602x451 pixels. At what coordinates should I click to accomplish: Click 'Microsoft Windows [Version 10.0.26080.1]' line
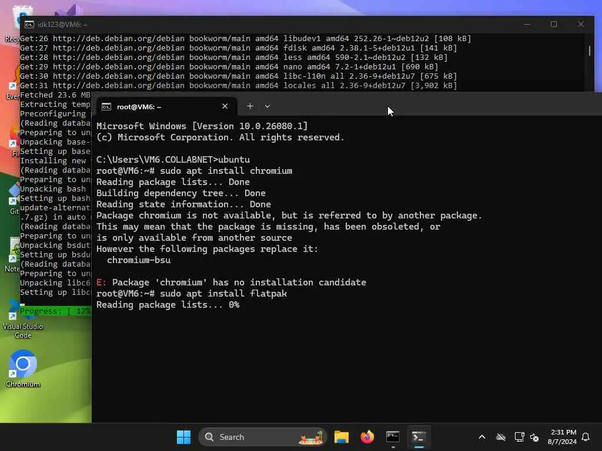pos(202,126)
